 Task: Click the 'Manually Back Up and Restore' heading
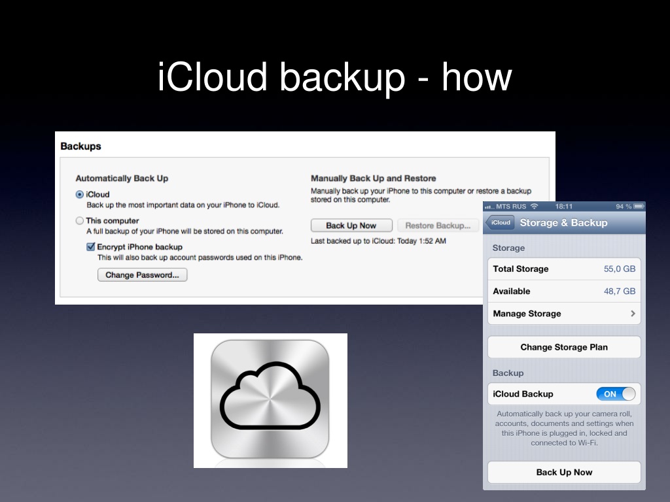coord(374,178)
